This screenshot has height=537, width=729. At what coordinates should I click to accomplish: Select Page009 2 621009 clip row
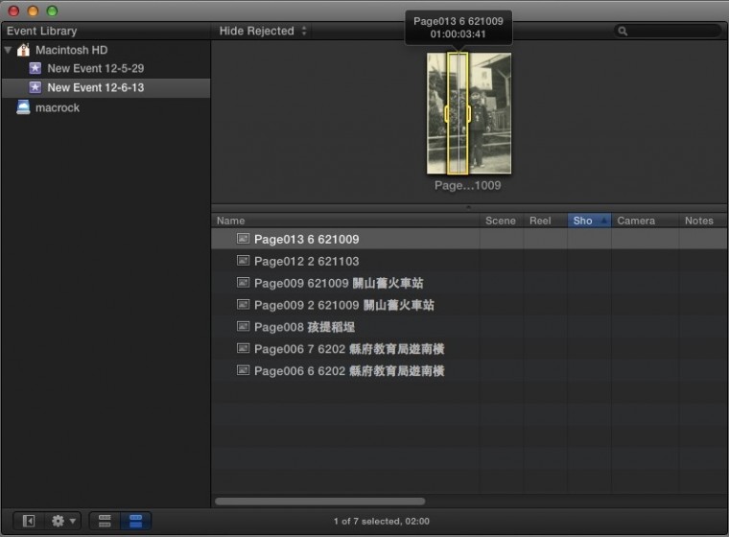click(345, 305)
